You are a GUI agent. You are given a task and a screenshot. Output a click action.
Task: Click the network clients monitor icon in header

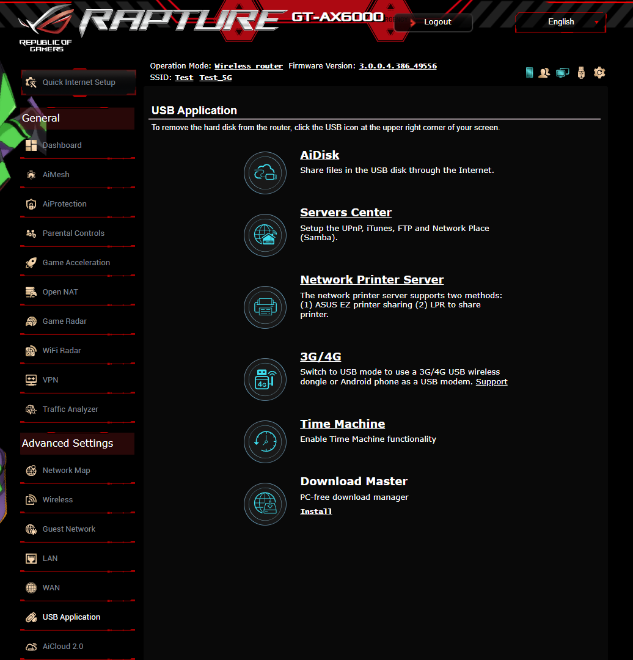click(562, 73)
